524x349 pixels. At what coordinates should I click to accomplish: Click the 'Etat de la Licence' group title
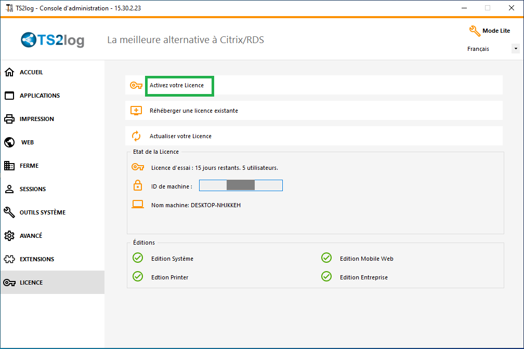(156, 152)
